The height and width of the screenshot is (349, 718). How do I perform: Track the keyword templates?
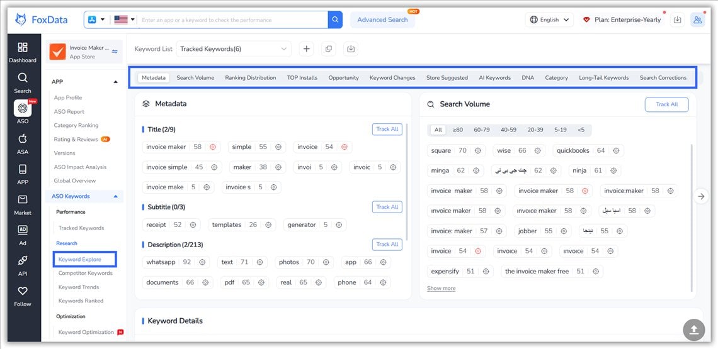pos(268,224)
